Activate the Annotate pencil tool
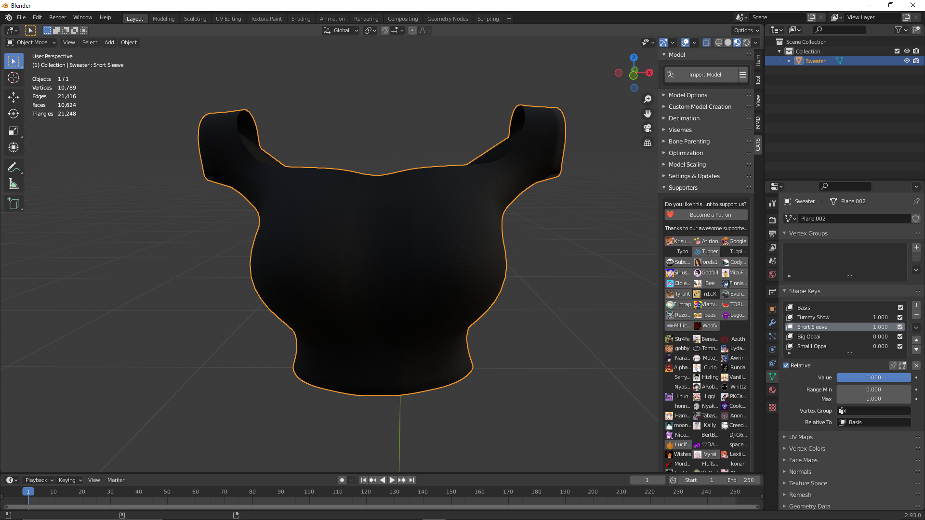The height and width of the screenshot is (520, 925). [13, 168]
